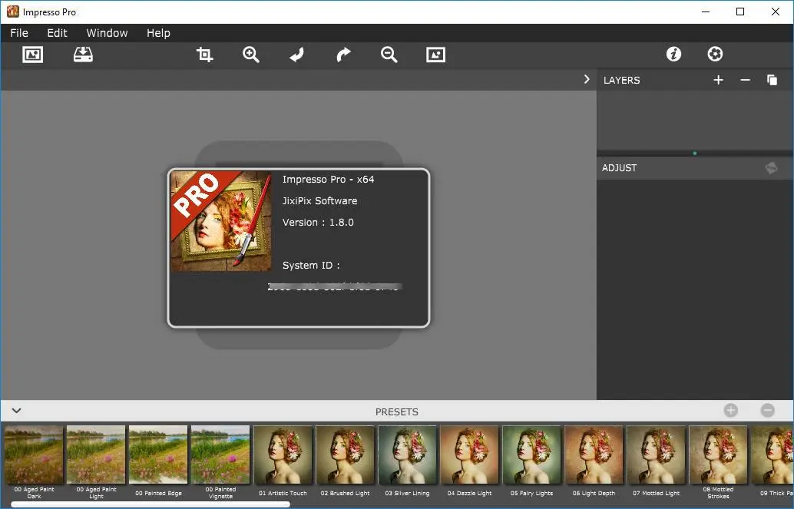794x509 pixels.
Task: Click the ADJUST panel header
Action: 619,167
